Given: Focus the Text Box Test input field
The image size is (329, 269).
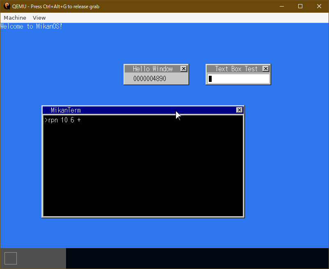Looking at the screenshot, I should coord(238,79).
